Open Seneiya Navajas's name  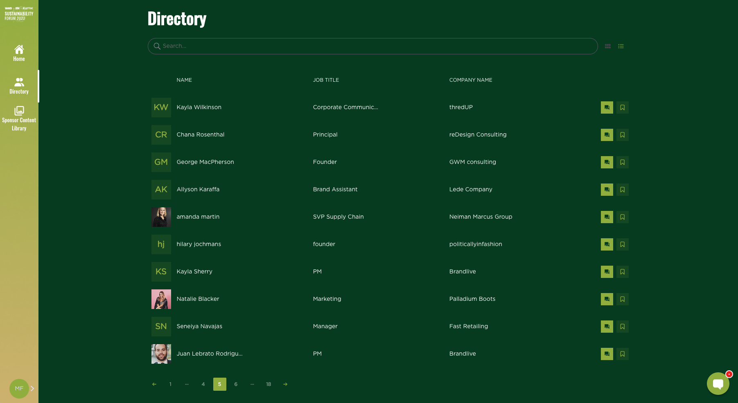tap(199, 326)
